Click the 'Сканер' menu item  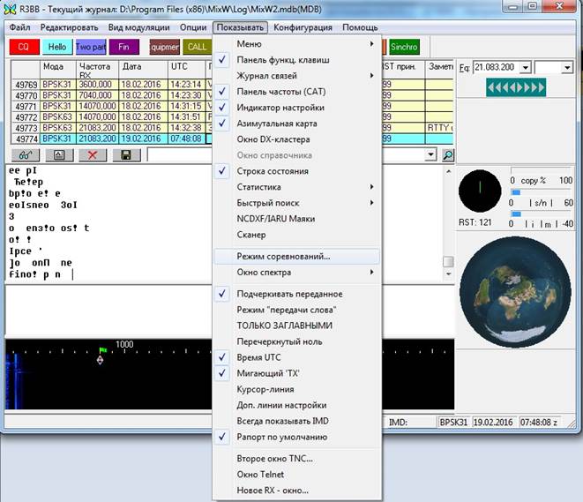pos(251,235)
